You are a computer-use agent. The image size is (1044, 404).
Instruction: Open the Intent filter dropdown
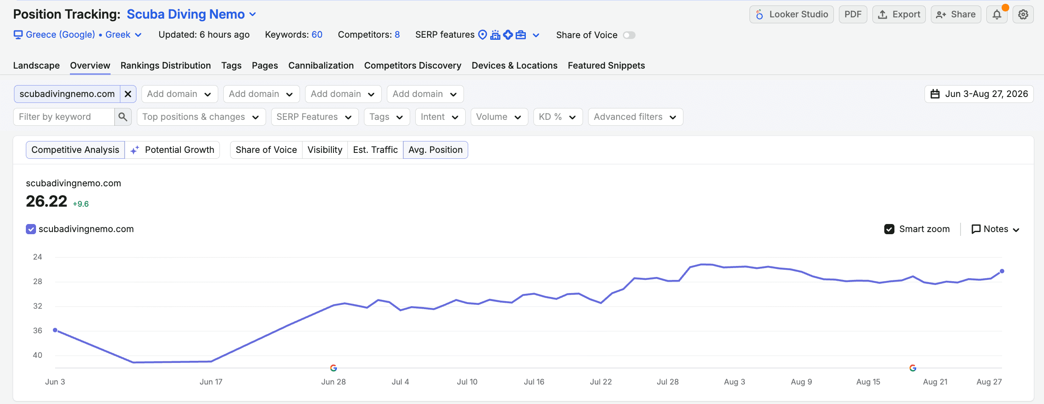pos(440,117)
